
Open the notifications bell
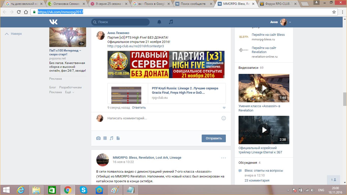[159, 22]
